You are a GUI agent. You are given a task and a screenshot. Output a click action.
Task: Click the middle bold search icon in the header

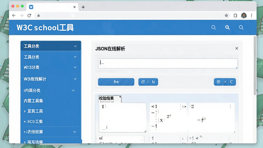pos(228,27)
